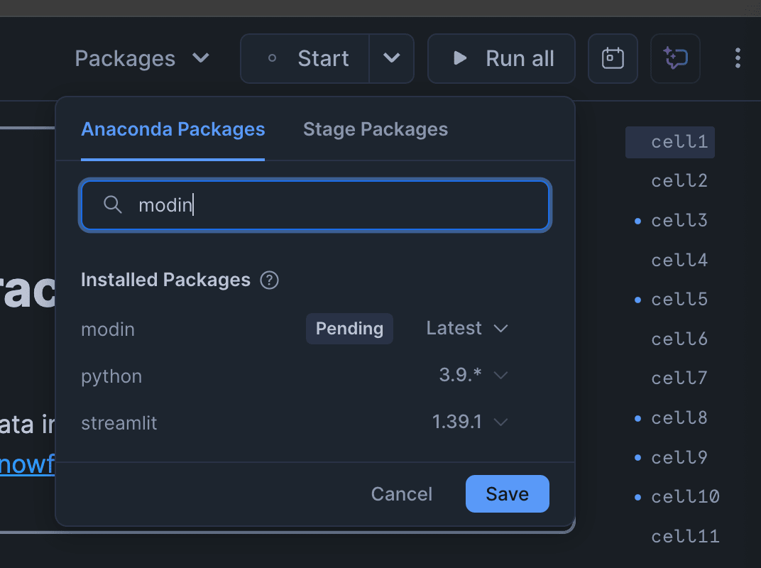Jump to cell3 in the outline

pos(679,221)
